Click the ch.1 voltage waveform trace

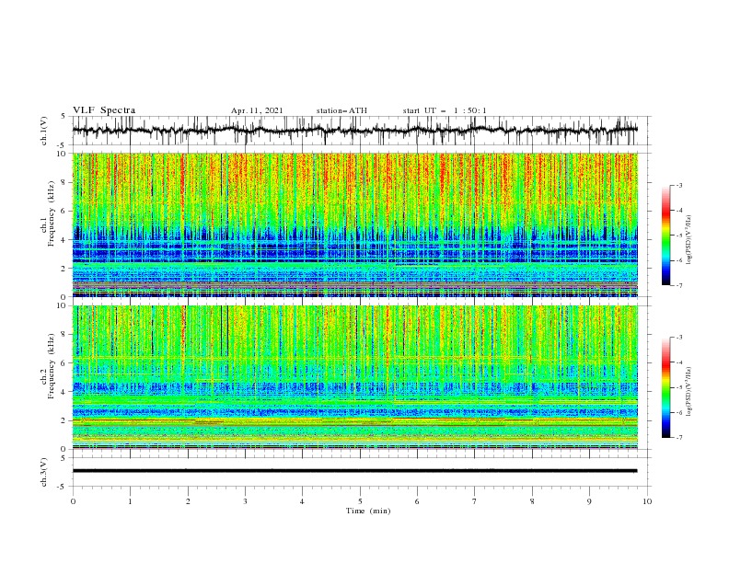tap(354, 130)
